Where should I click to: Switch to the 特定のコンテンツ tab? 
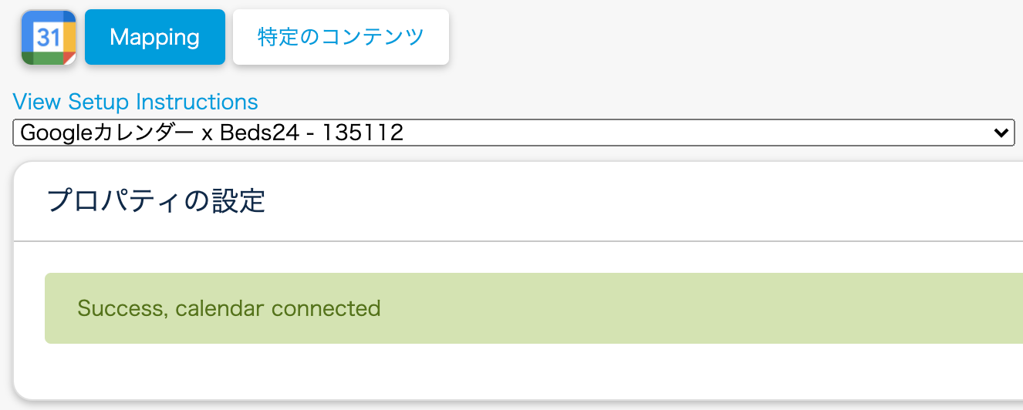(340, 37)
